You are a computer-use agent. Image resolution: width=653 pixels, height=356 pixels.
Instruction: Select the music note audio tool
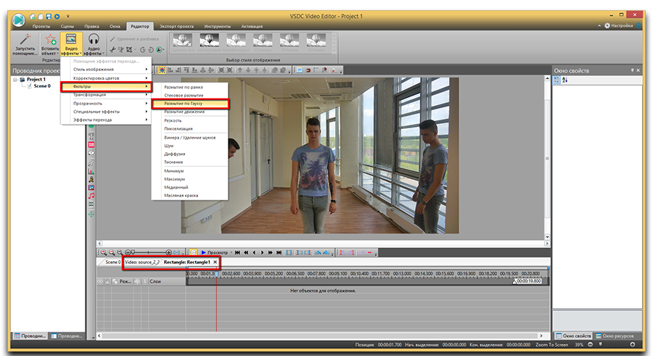click(91, 196)
